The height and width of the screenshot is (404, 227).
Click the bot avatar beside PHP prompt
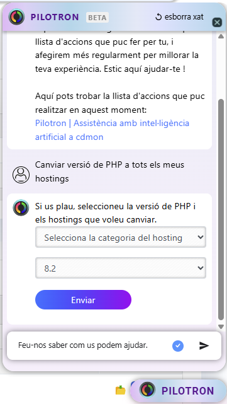click(x=21, y=207)
